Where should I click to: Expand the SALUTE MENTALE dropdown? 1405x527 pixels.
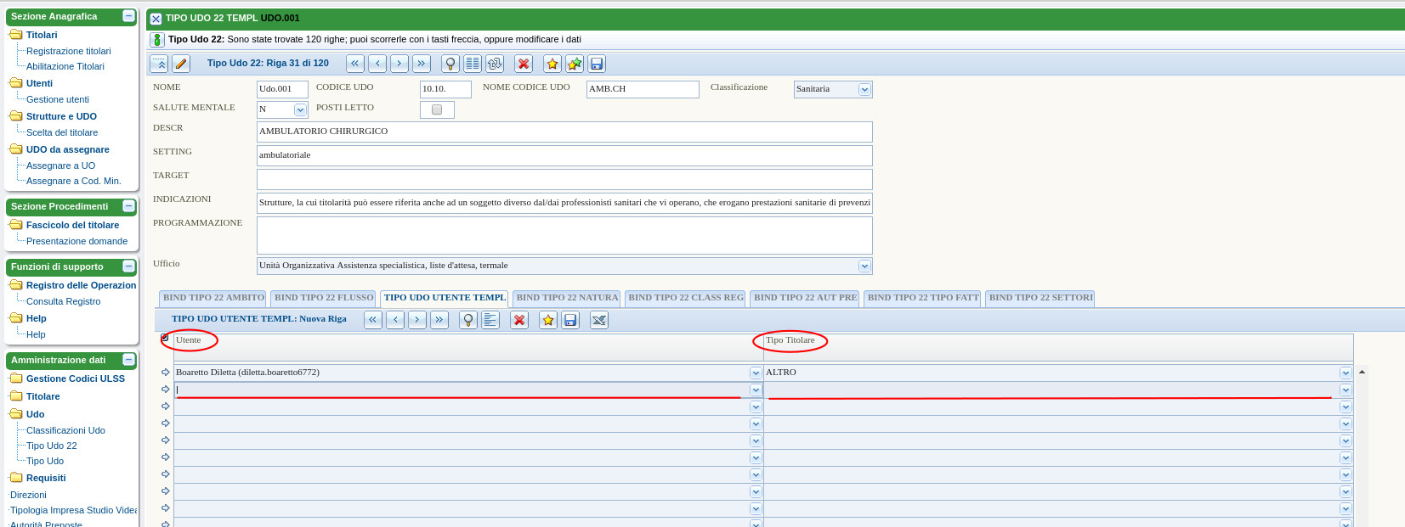300,110
